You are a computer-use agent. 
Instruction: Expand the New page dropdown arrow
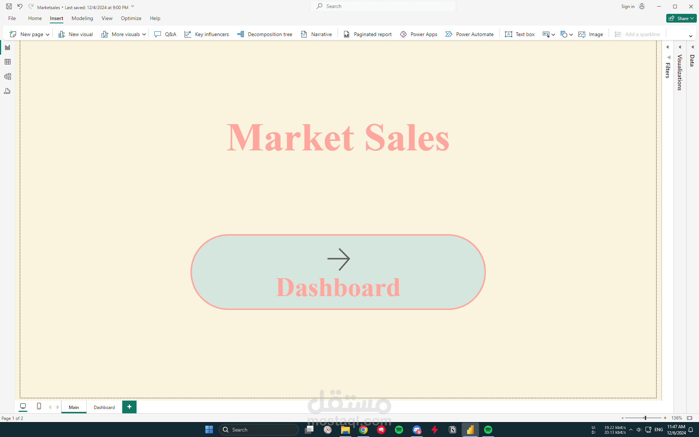pos(47,35)
